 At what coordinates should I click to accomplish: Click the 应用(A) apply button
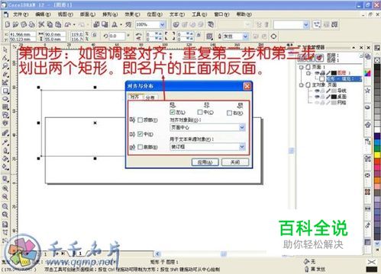point(205,162)
